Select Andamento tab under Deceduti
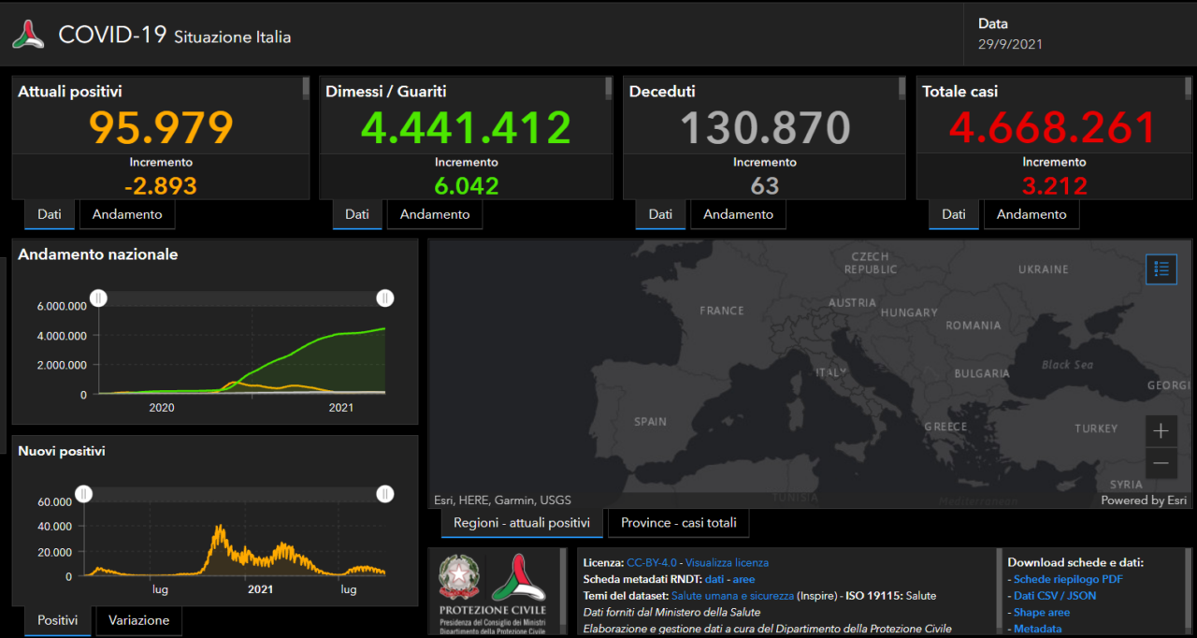Screen dimensions: 1197x638 pyautogui.click(x=738, y=214)
